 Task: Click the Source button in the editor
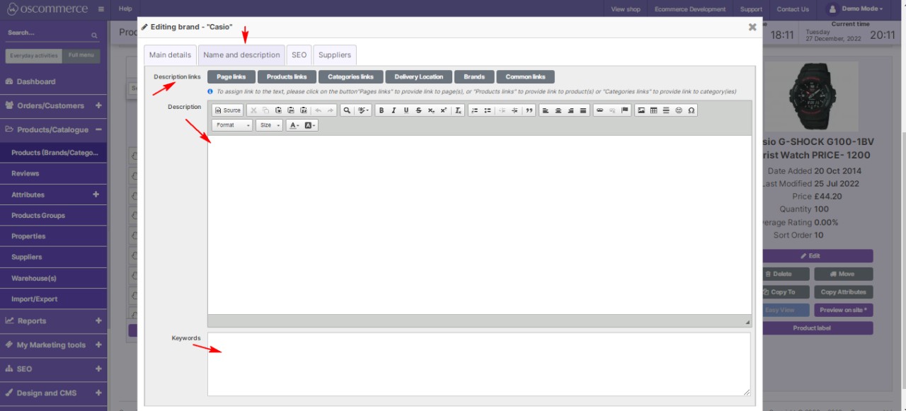click(x=228, y=110)
